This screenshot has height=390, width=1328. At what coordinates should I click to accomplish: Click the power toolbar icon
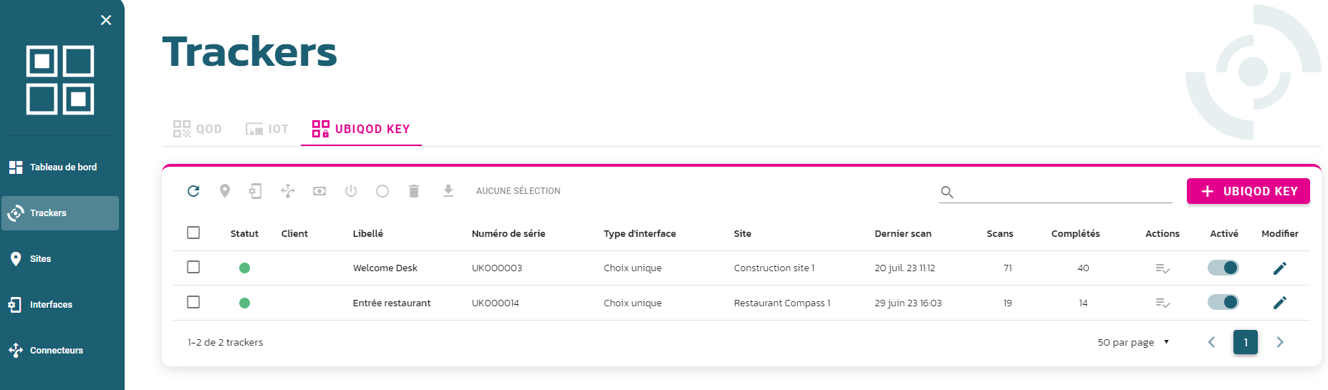(x=351, y=191)
